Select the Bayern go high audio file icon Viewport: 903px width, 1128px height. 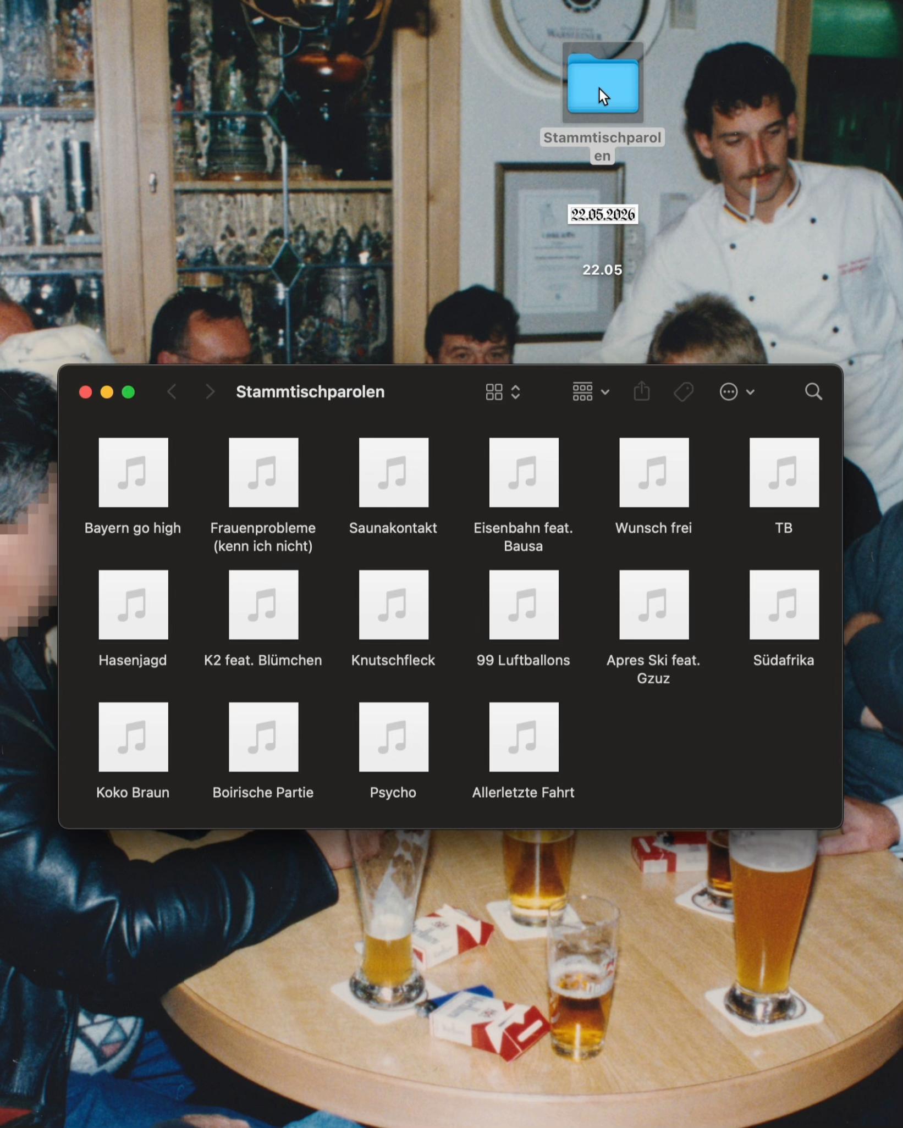click(133, 472)
